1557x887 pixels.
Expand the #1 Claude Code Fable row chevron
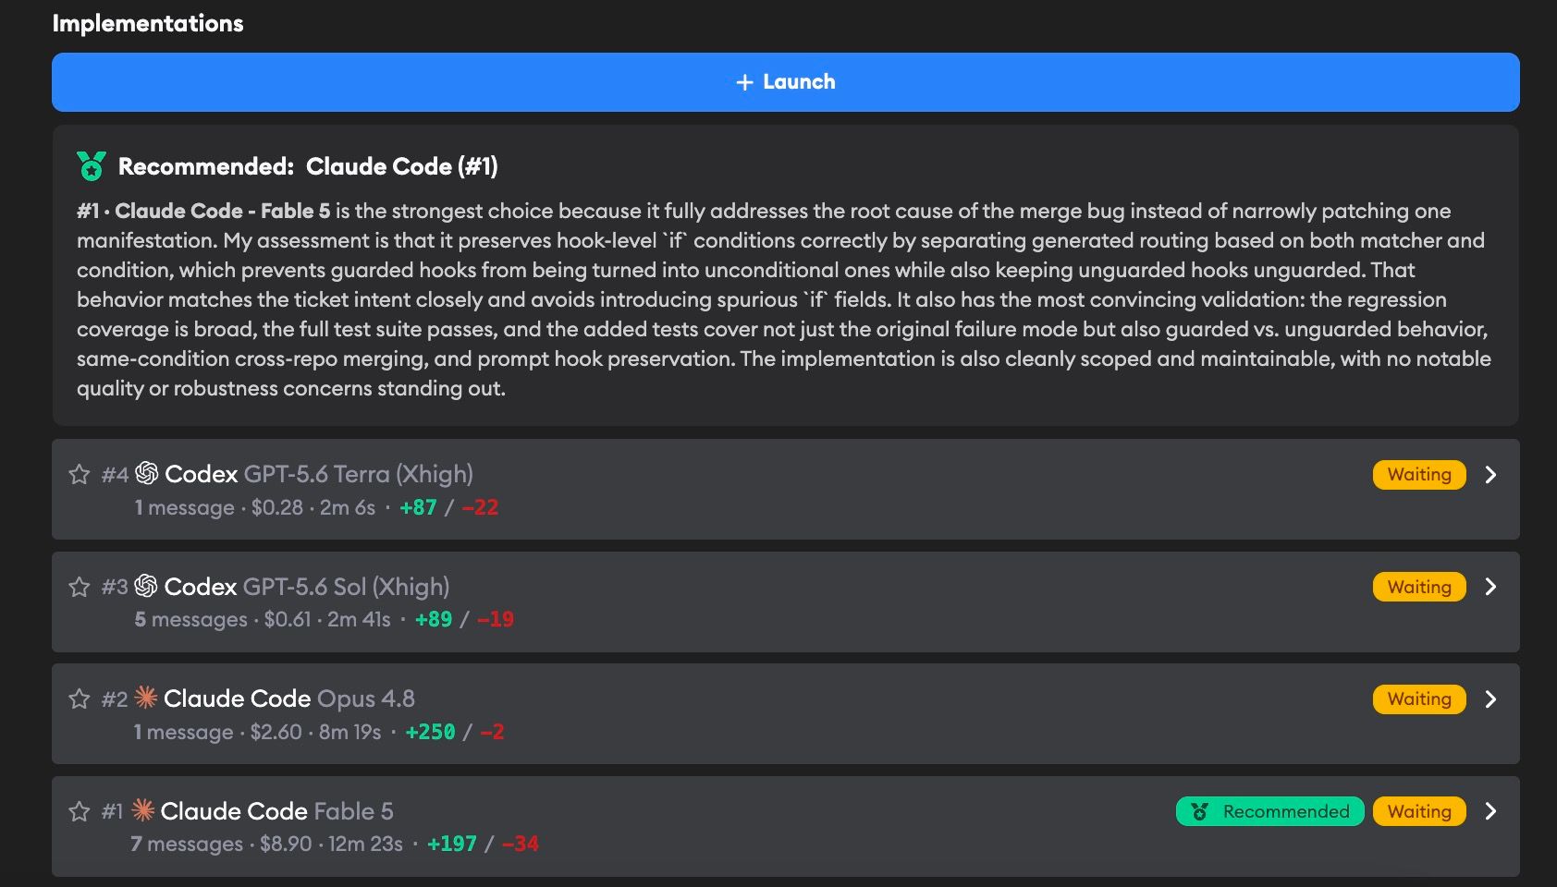pos(1490,811)
